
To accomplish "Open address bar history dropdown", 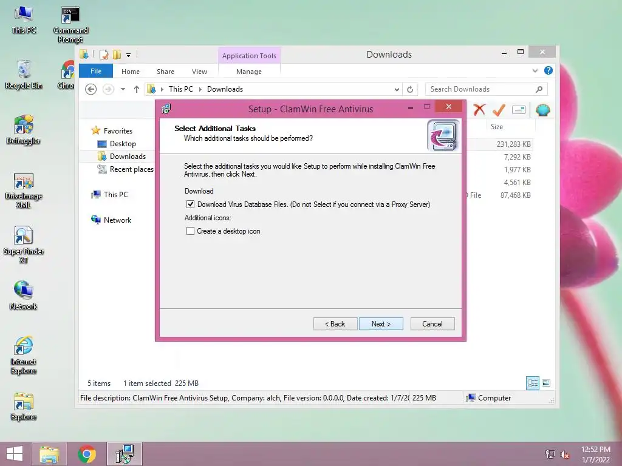I will [397, 89].
